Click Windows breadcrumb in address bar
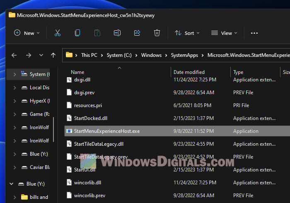Image resolution: width=290 pixels, height=203 pixels. click(151, 55)
